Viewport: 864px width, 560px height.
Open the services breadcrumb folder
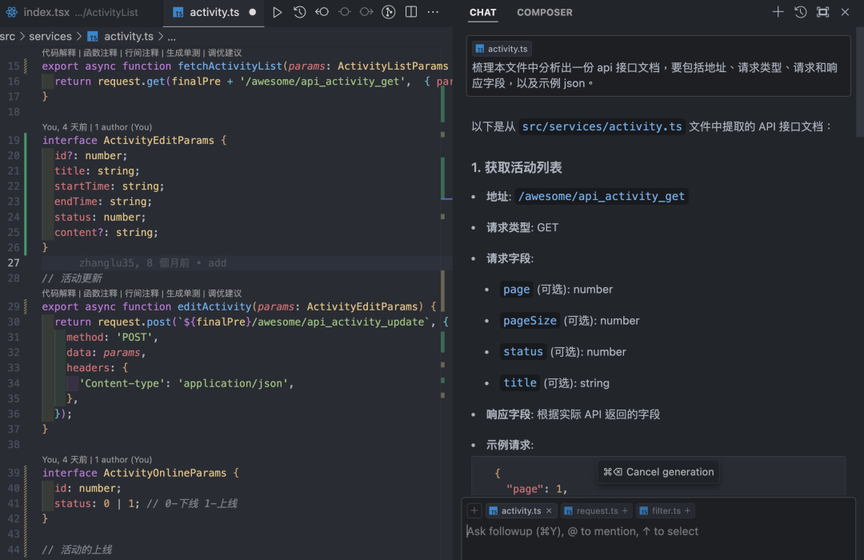tap(50, 36)
